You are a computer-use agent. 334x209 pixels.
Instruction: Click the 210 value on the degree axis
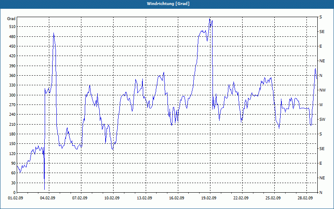pos(13,124)
